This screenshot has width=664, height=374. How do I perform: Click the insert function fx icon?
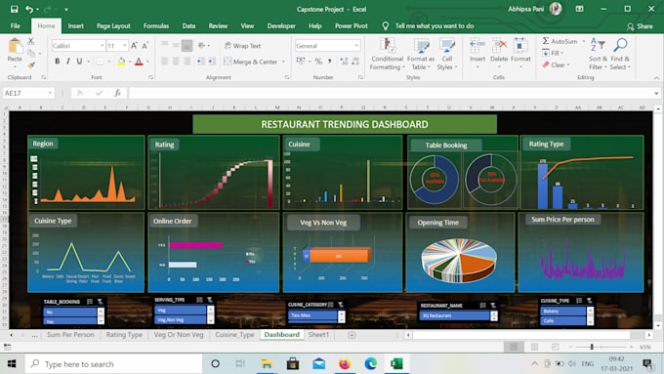coord(117,93)
